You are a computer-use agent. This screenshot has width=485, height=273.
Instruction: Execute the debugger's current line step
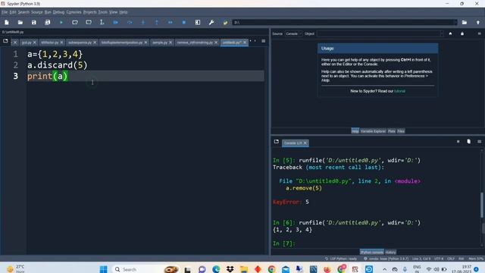[x=130, y=22]
